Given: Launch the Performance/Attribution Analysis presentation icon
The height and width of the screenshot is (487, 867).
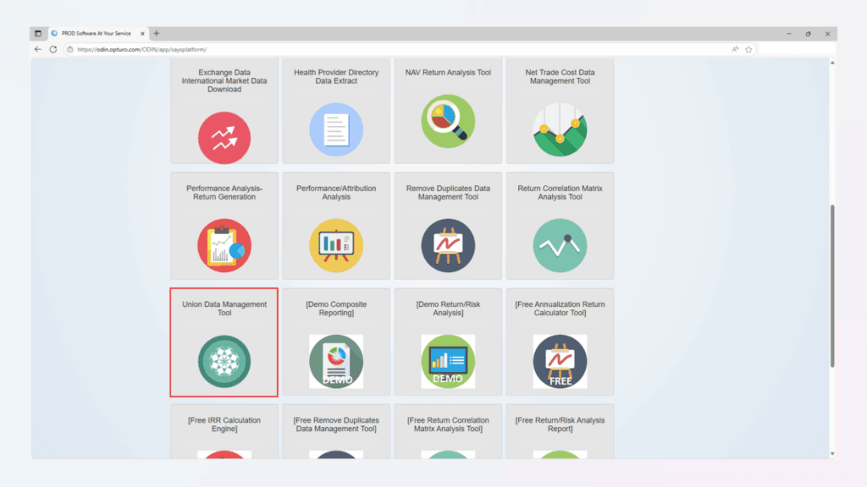Looking at the screenshot, I should coord(336,246).
